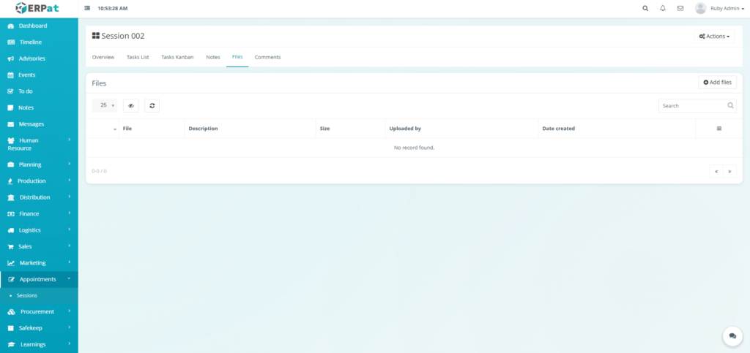Open the messages envelope icon in header

(680, 8)
